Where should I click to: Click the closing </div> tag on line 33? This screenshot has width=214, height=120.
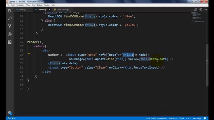(46, 72)
